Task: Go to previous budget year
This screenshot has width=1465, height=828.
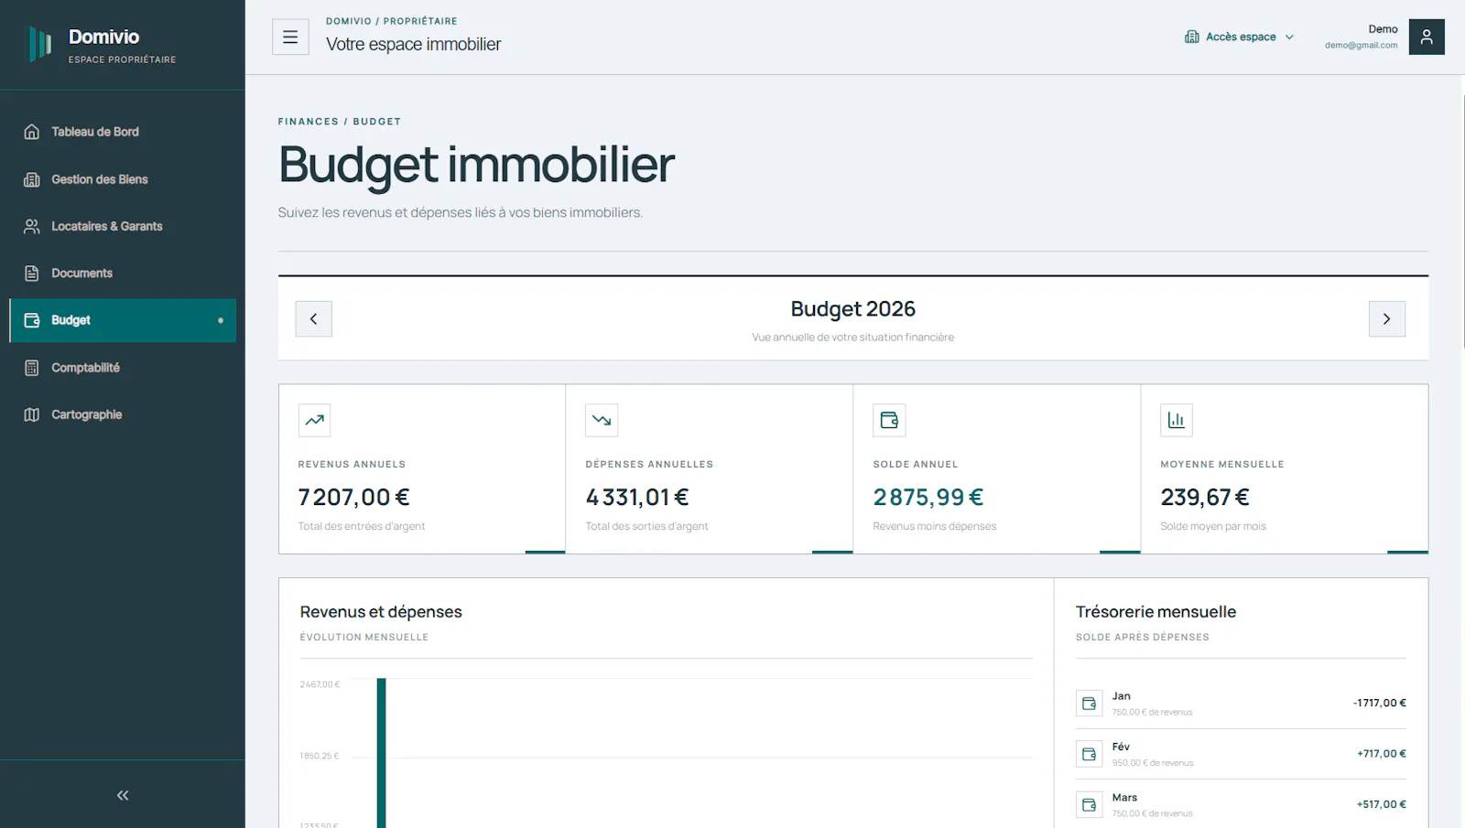Action: point(313,318)
